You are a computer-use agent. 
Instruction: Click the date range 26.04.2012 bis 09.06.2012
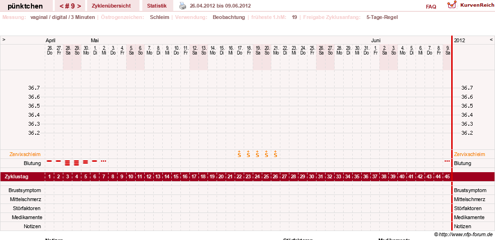point(220,6)
